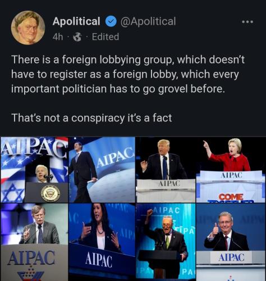266x281 pixels.
Task: Open the three-dot more options menu
Action: point(247,22)
